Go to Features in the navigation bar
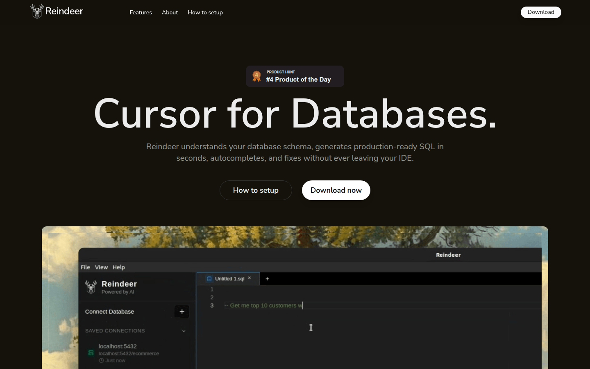 (141, 12)
